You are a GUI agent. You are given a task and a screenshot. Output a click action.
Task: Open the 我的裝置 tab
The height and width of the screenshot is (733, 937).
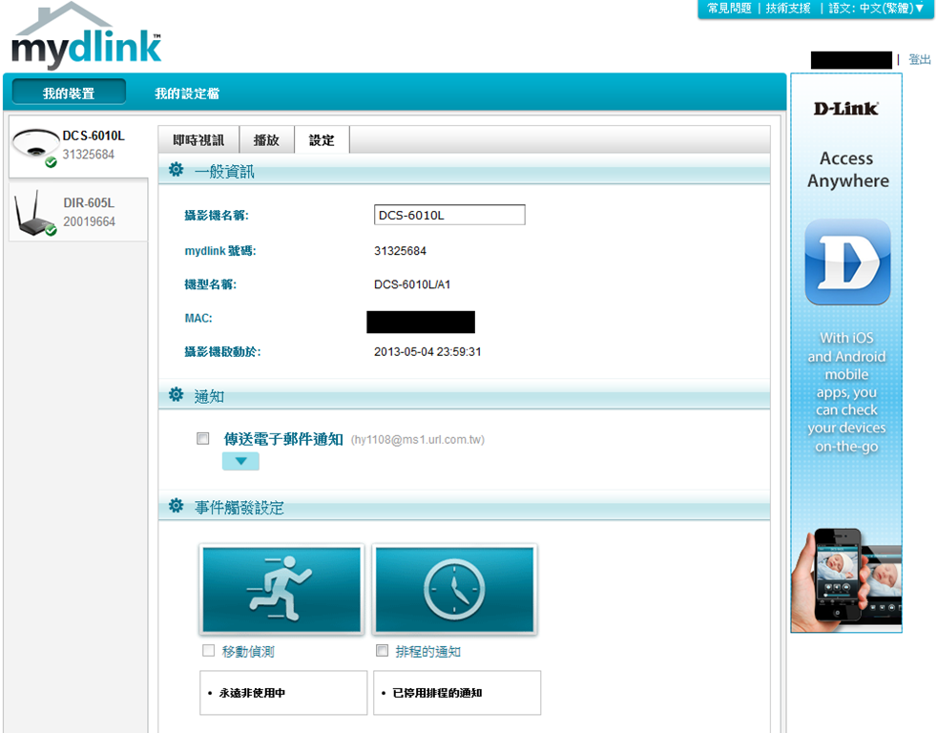[x=69, y=94]
